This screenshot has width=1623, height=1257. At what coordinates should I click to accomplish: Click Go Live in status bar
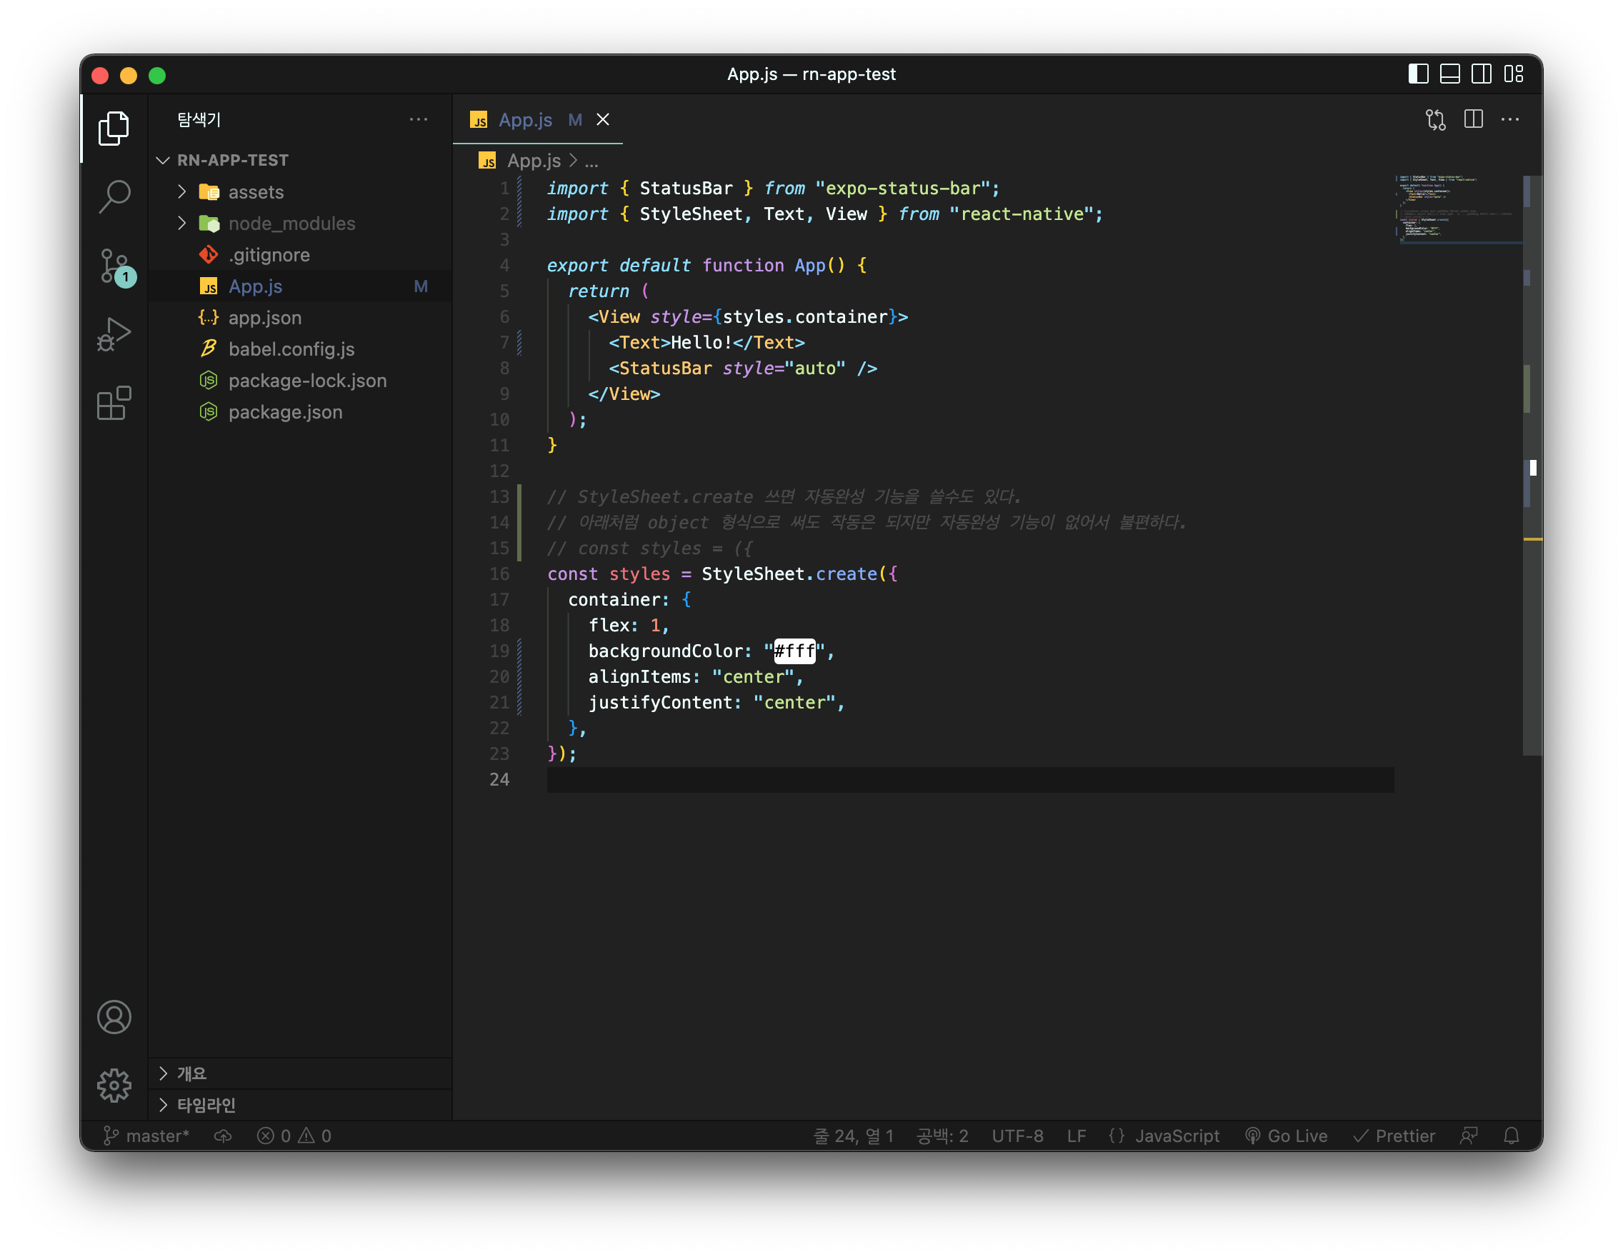point(1287,1136)
